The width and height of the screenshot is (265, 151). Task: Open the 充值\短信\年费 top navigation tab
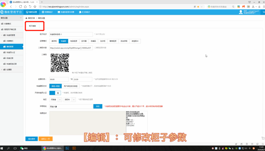pyautogui.click(x=66, y=12)
